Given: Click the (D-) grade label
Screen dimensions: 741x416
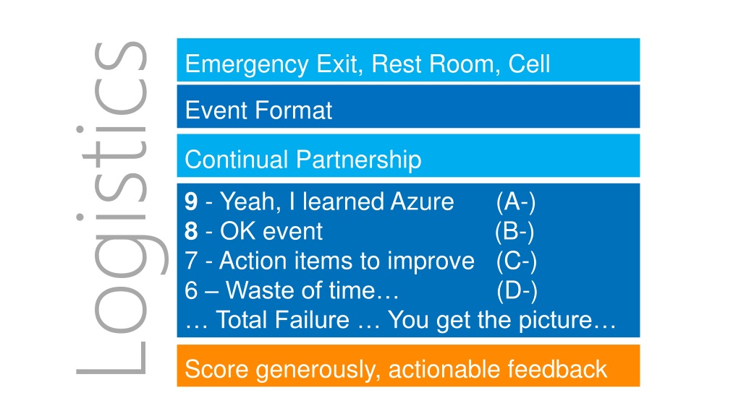Looking at the screenshot, I should pos(517,290).
